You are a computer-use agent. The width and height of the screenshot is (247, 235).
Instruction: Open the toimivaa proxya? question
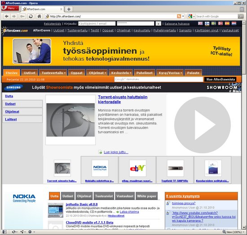184,203
